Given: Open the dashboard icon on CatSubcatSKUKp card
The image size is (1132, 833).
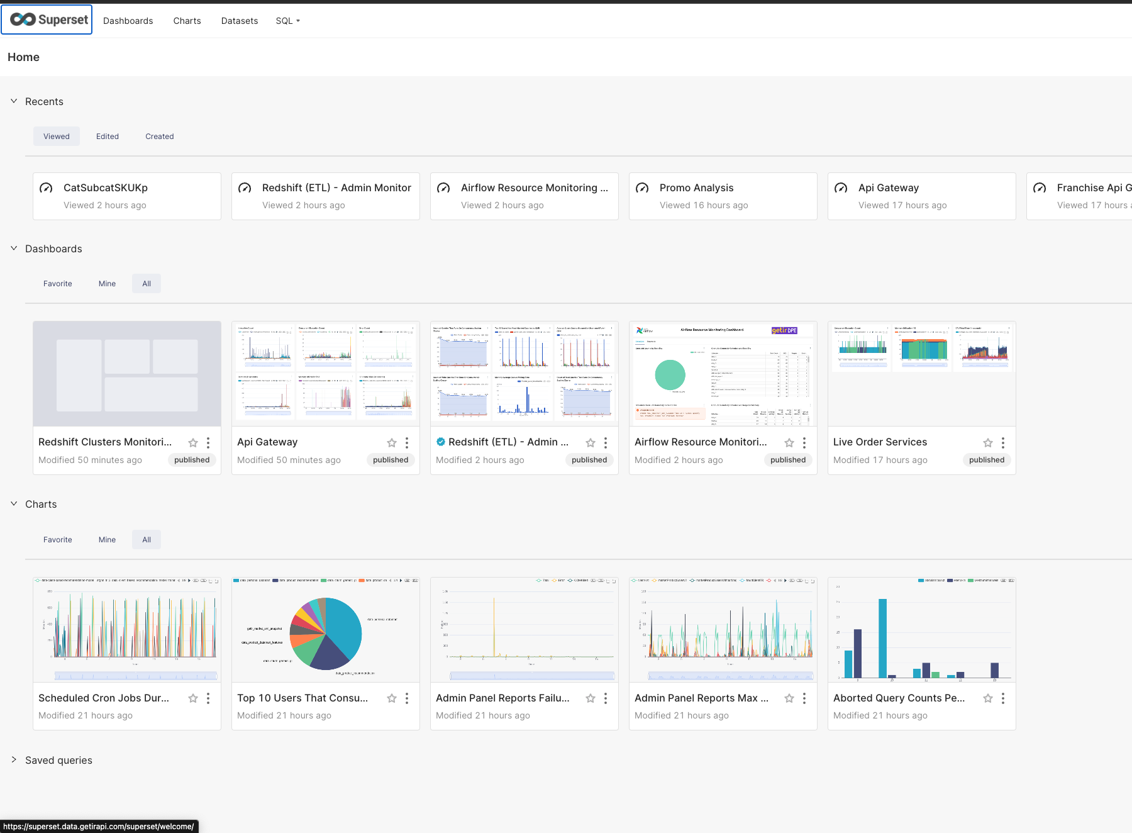Looking at the screenshot, I should [x=46, y=188].
